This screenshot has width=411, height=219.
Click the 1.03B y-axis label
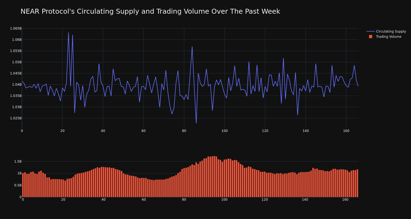coord(17,107)
